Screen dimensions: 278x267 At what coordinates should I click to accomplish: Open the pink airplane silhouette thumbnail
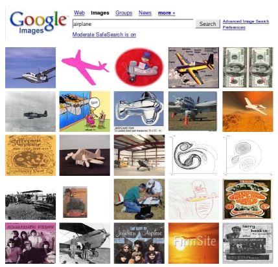(x=85, y=67)
